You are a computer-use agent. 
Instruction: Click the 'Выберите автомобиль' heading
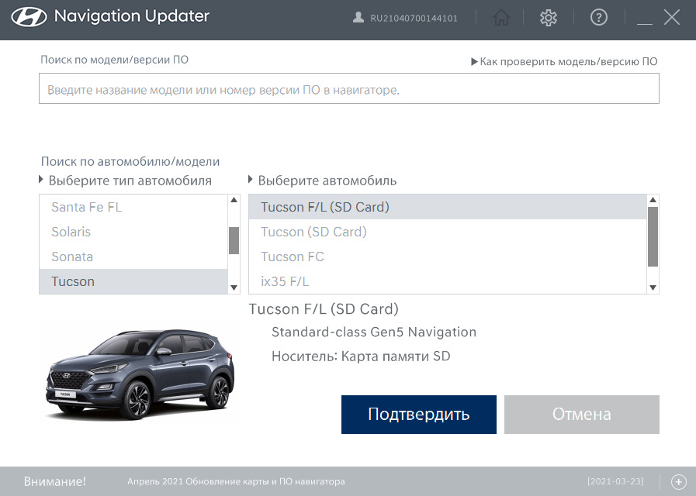tap(327, 181)
